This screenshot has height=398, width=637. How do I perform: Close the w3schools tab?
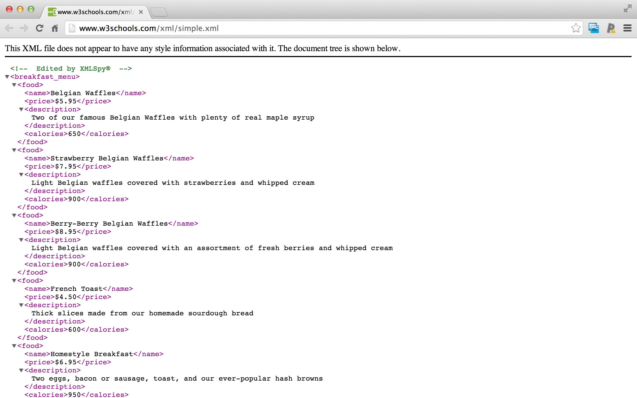coord(141,12)
